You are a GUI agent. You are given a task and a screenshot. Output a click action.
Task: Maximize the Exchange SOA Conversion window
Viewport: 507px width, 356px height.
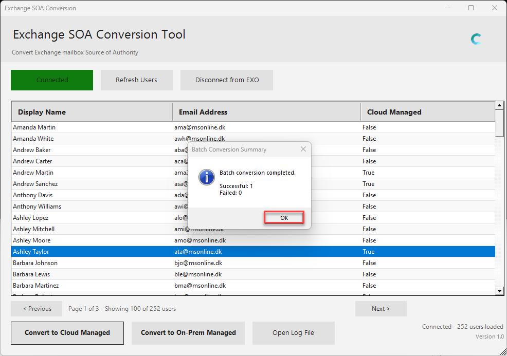point(471,8)
